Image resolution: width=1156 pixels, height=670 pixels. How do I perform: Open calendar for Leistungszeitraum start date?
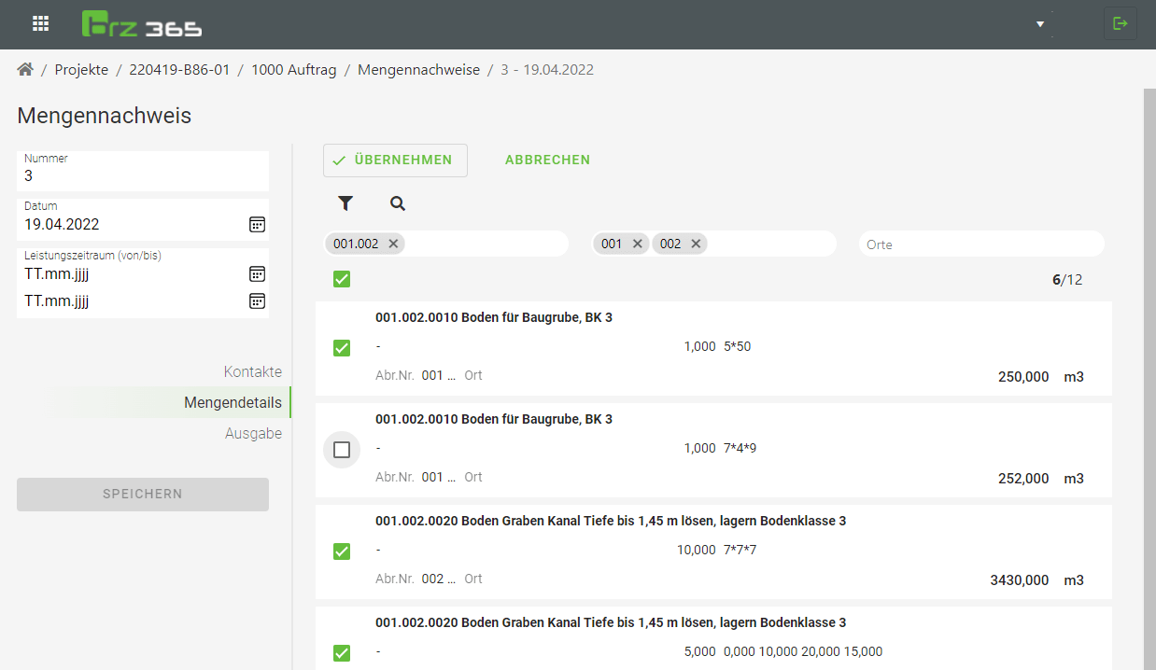pyautogui.click(x=257, y=273)
